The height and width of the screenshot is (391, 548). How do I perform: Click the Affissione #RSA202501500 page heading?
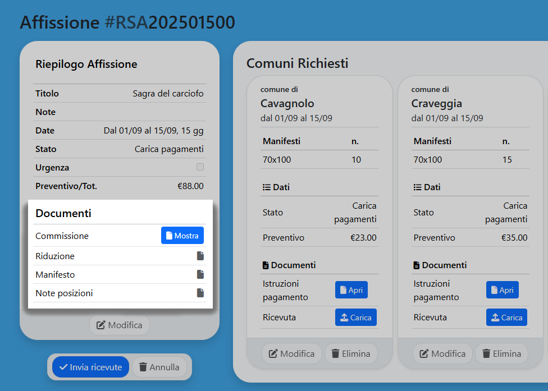pos(127,22)
